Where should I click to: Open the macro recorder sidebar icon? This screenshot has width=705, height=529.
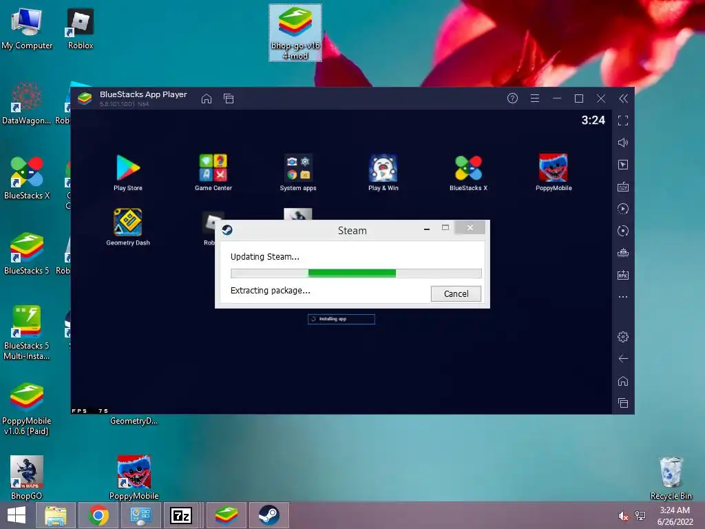pyautogui.click(x=622, y=209)
